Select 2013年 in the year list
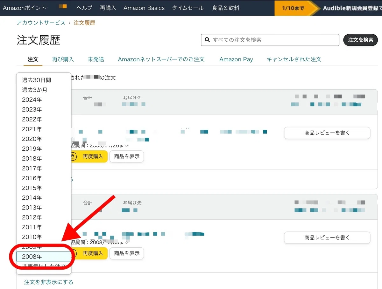 (x=44, y=208)
